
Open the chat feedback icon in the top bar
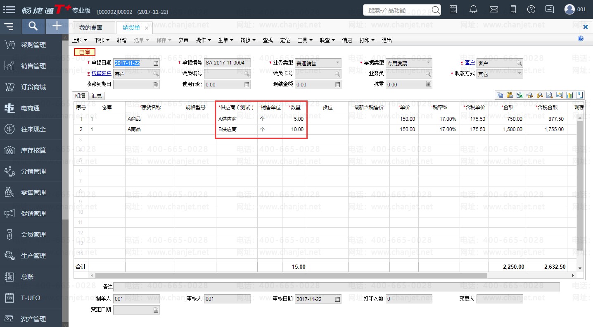[549, 9]
